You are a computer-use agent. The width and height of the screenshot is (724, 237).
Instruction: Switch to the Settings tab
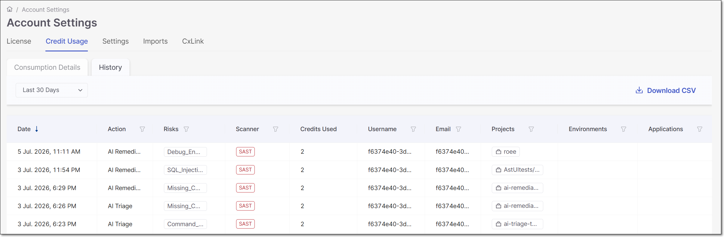(x=116, y=41)
